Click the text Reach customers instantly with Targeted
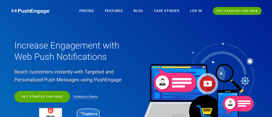This screenshot has width=272, height=117. coord(64,72)
